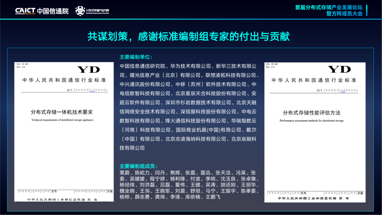Viewport: 382px width, 215px height.
Task: Select the YD mark on the 分布式存储一体机技术要求 cover
Action: coord(89,70)
